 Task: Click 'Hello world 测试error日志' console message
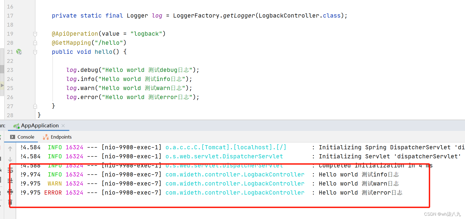click(360, 193)
